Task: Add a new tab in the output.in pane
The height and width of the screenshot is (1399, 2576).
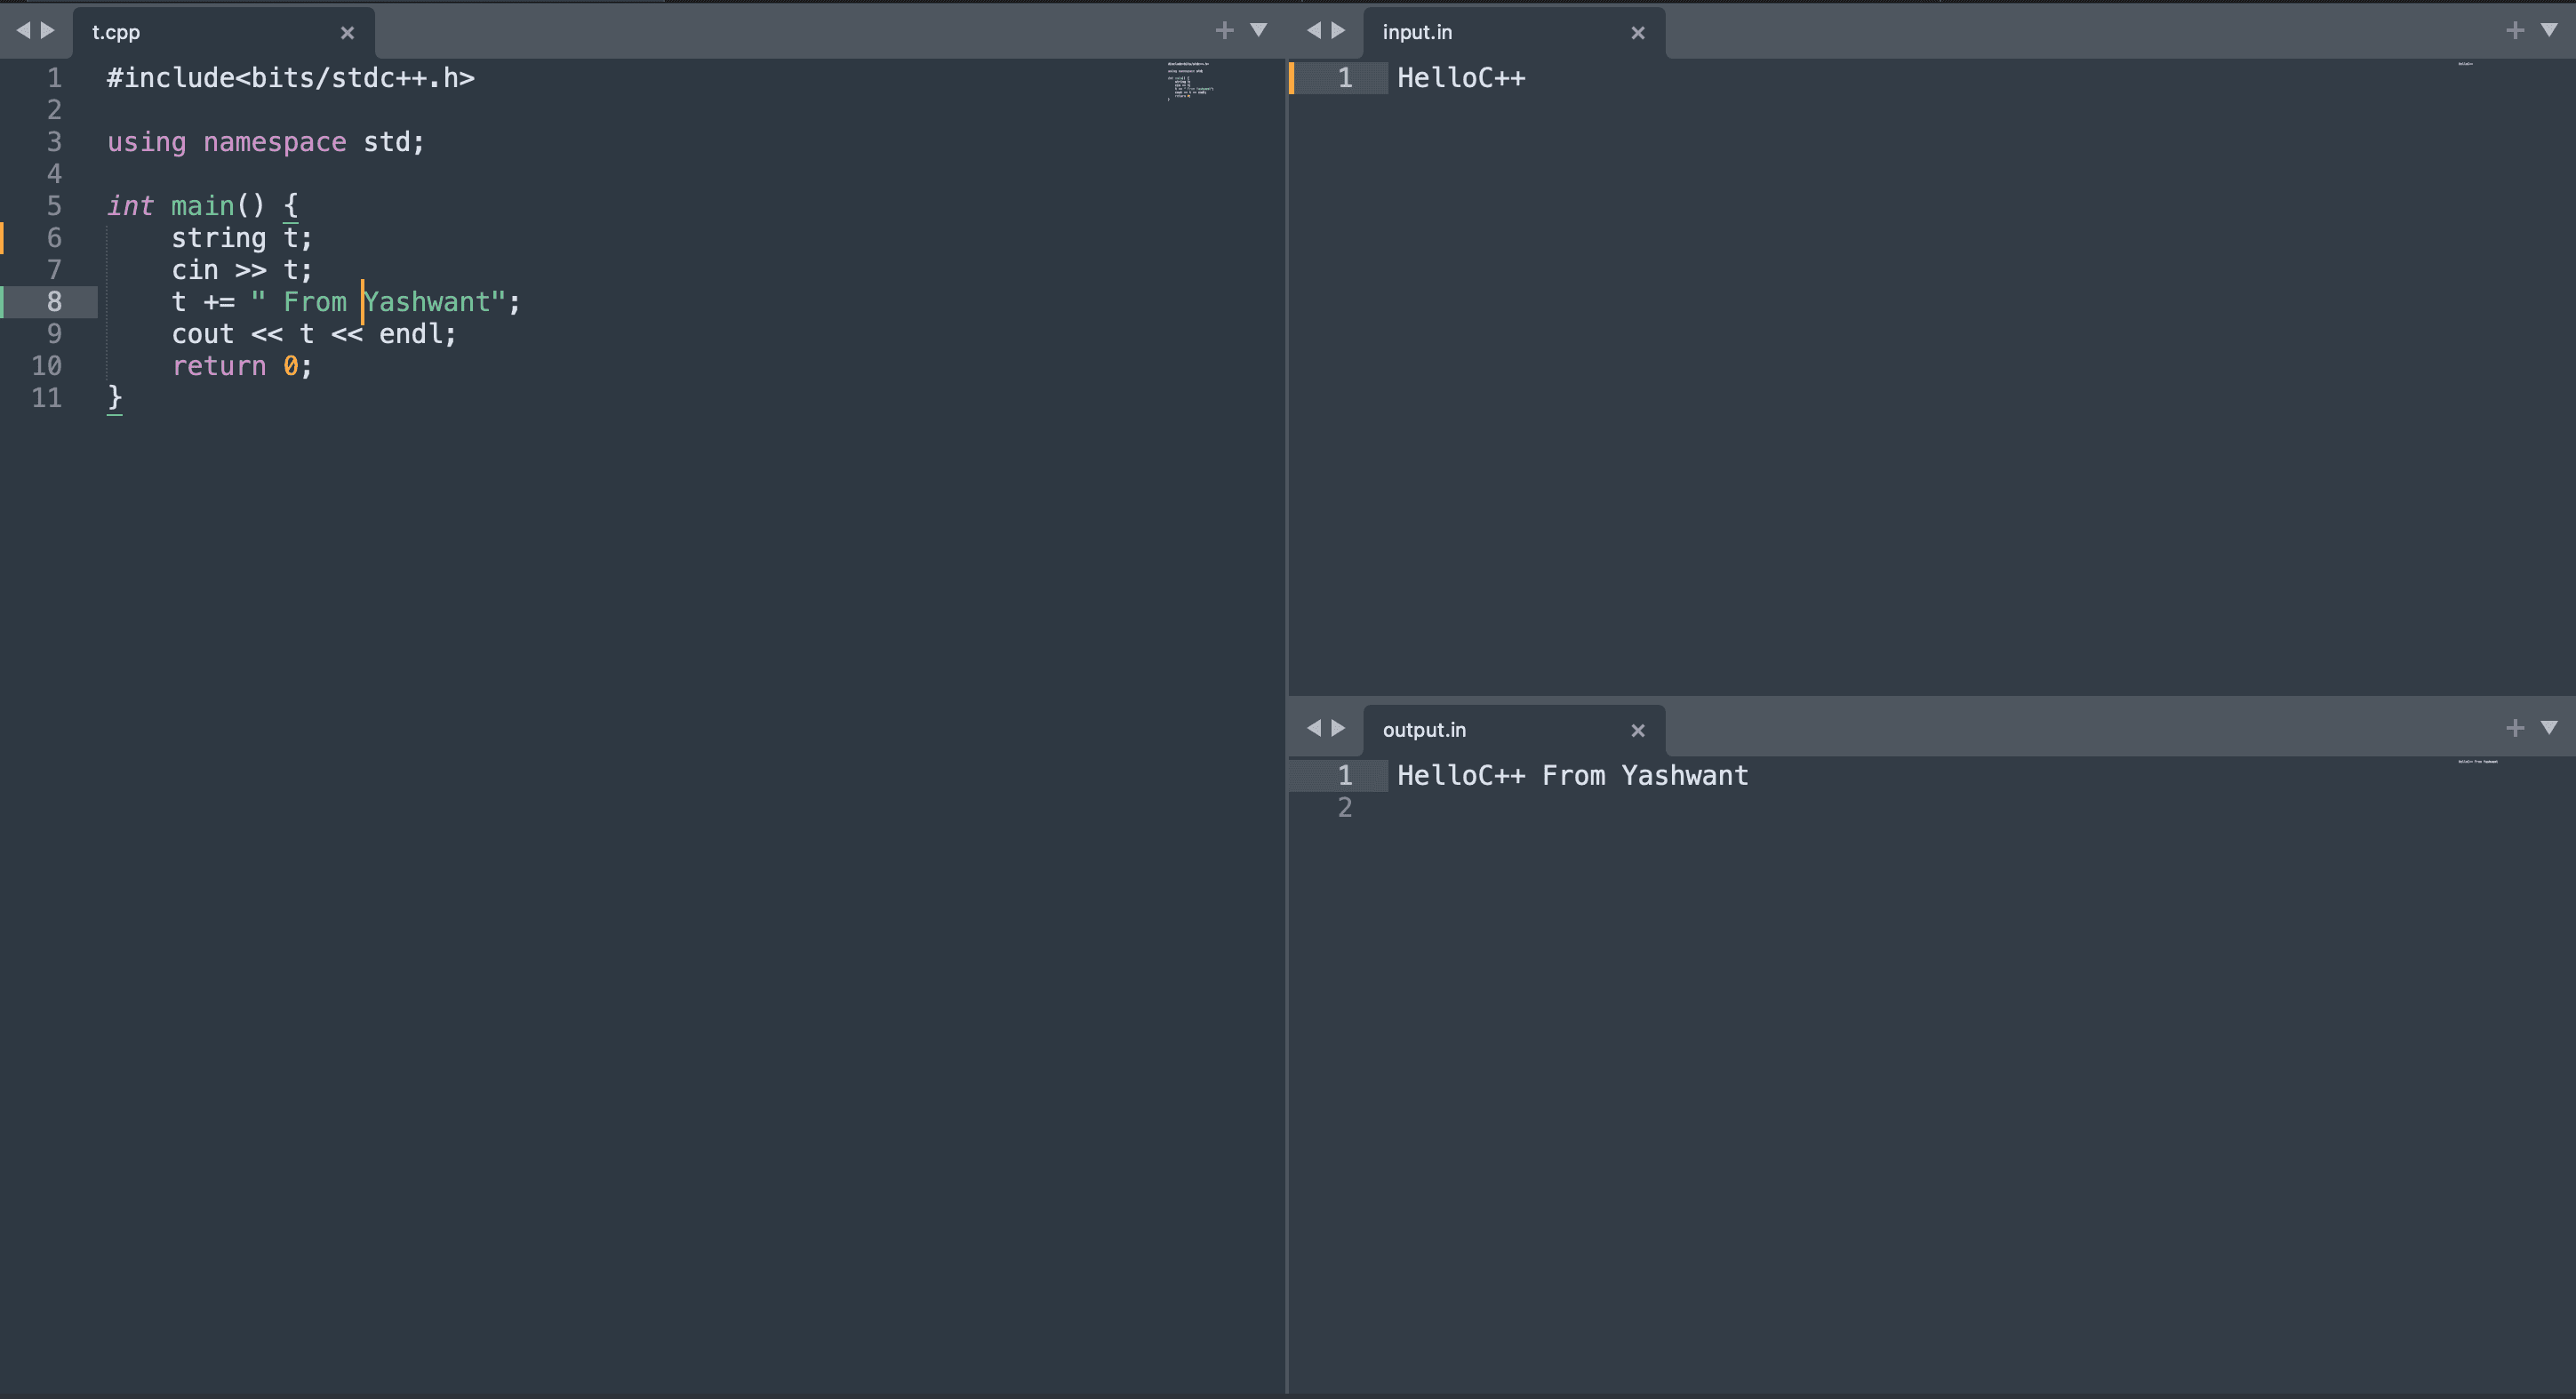Action: tap(2515, 728)
